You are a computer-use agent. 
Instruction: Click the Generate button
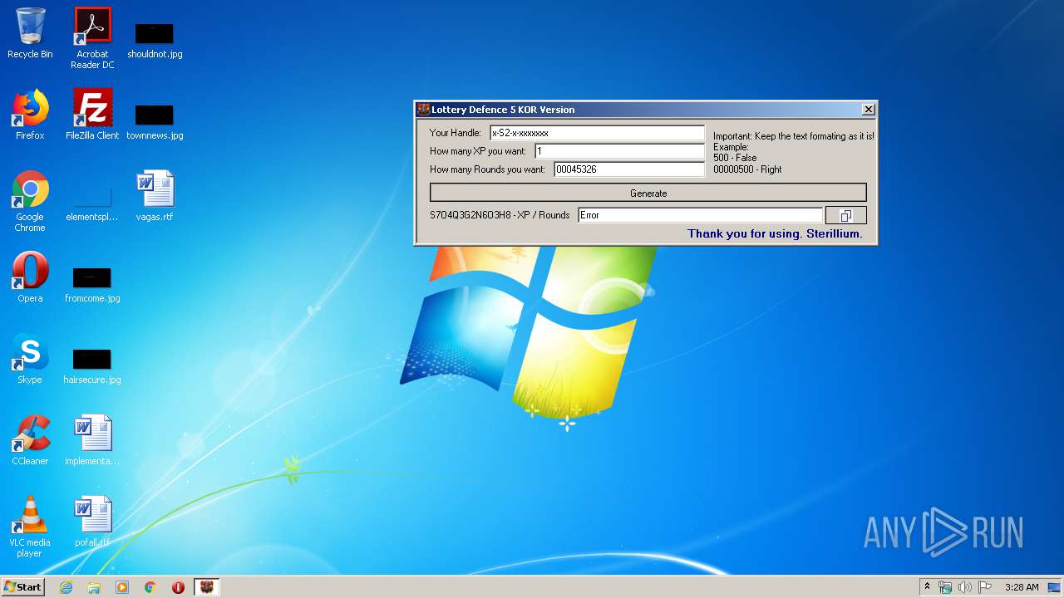[x=648, y=193]
